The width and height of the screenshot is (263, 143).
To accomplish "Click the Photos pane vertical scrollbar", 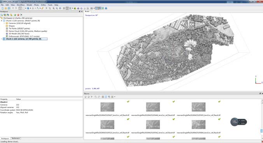I will point(262,120).
